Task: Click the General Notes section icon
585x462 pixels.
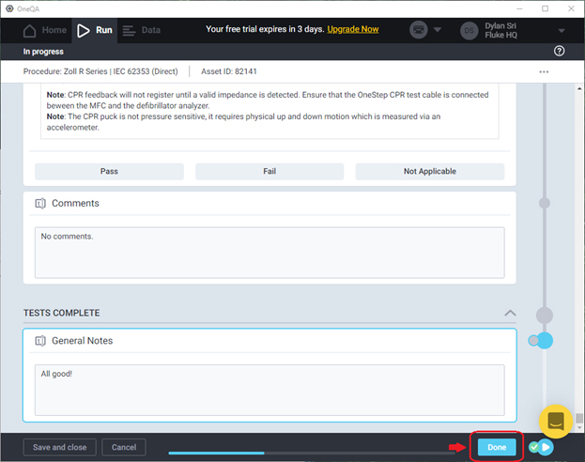Action: click(40, 341)
